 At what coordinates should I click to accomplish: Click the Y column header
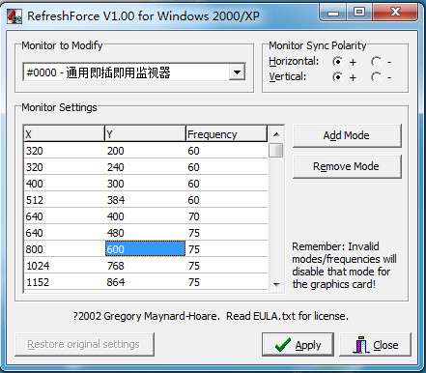tap(145, 134)
